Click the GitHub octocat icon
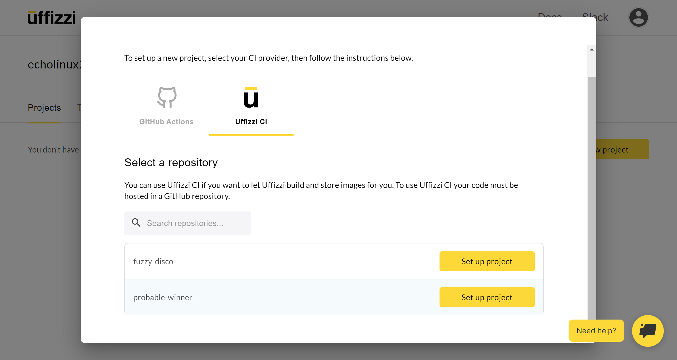677x360 pixels. coord(167,97)
